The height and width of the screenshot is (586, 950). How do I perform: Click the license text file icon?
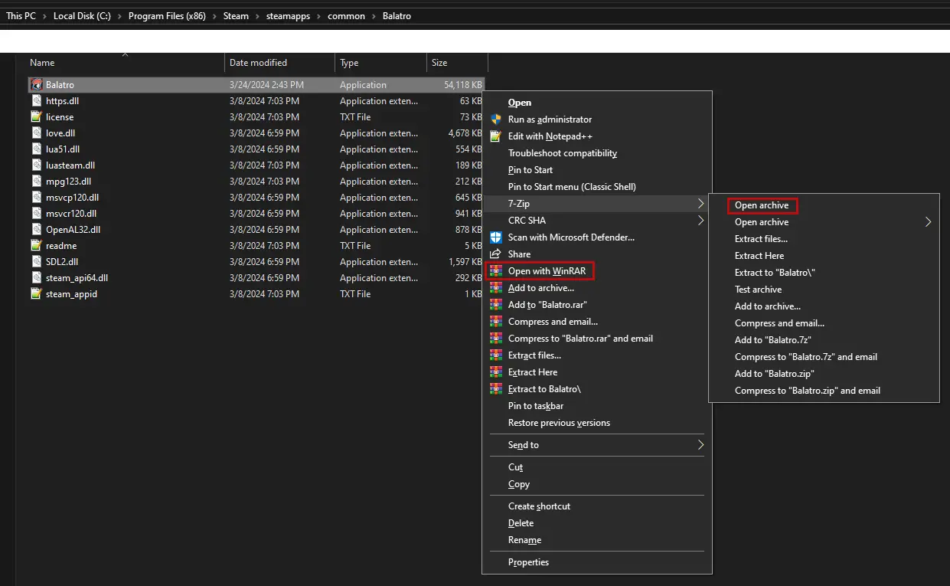(36, 117)
